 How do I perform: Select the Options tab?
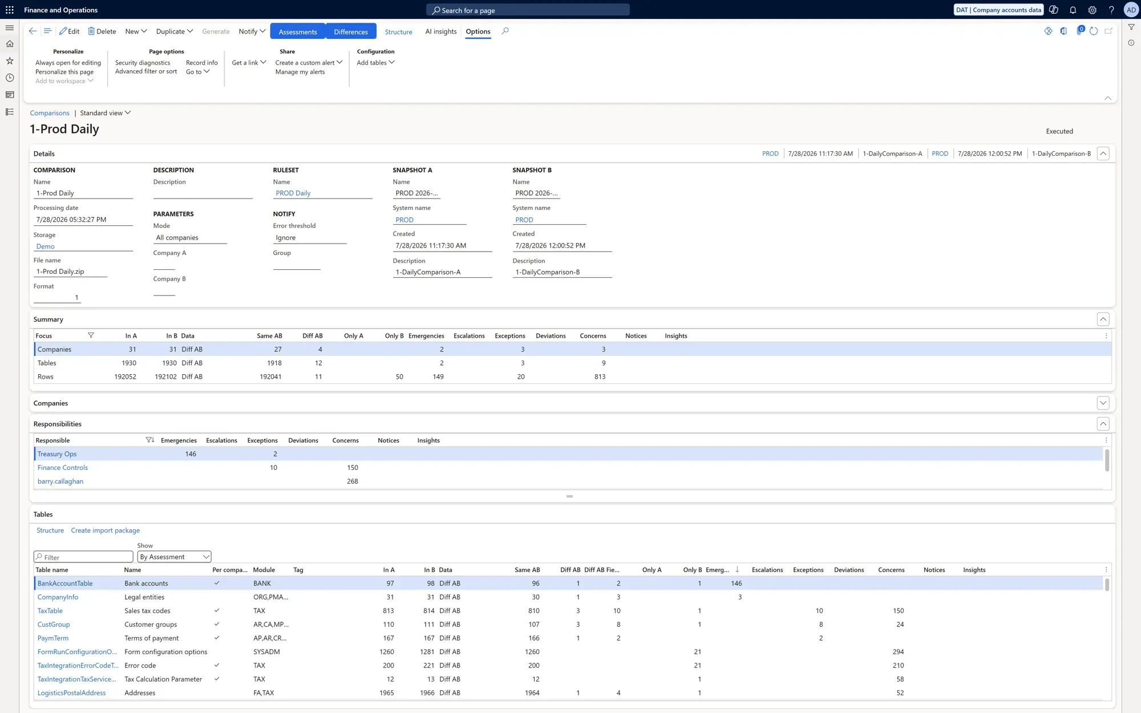point(478,31)
